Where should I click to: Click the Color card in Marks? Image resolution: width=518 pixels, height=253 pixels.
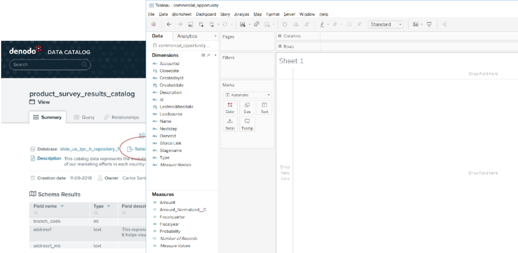click(230, 108)
